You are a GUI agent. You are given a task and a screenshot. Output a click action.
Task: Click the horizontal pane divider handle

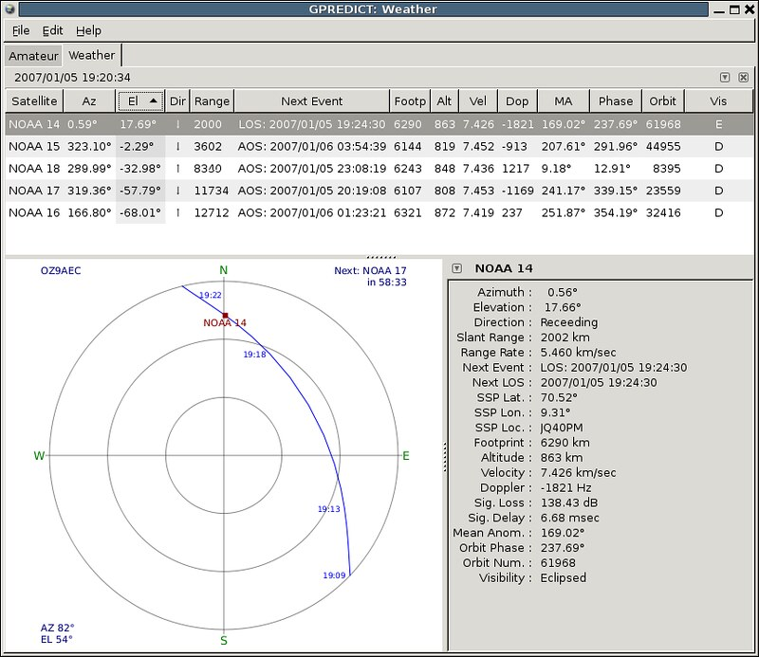pos(381,257)
